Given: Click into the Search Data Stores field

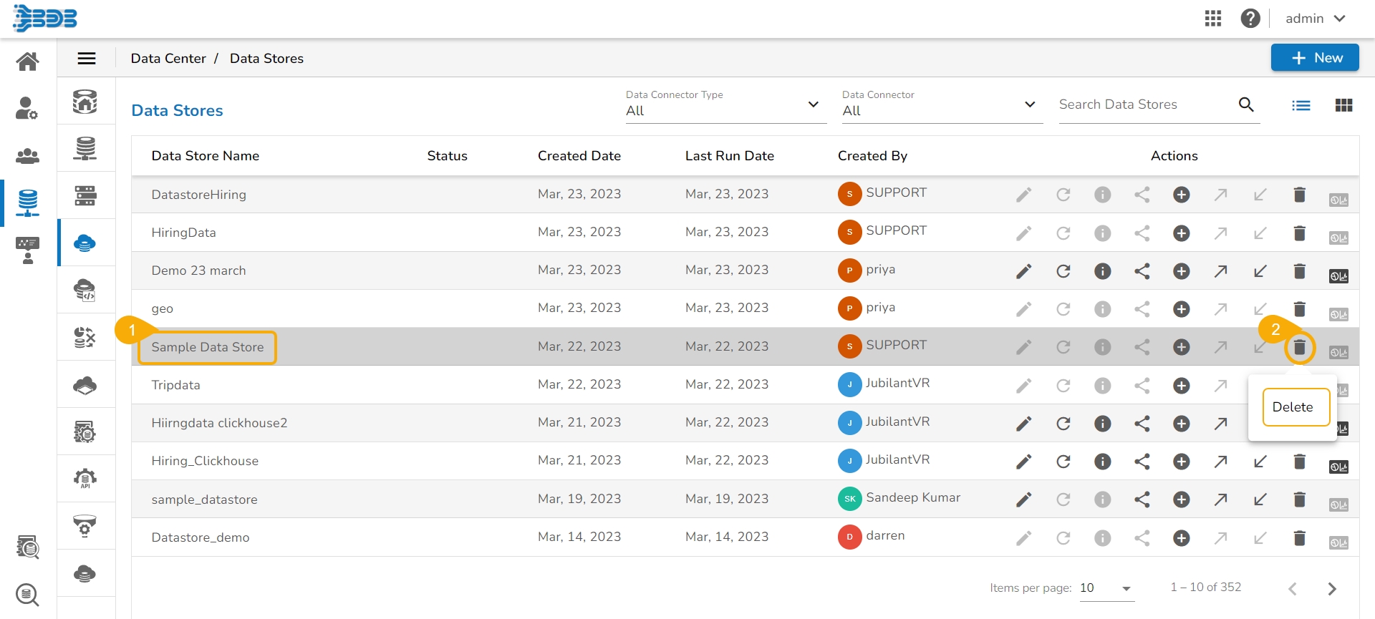Looking at the screenshot, I should pyautogui.click(x=1144, y=104).
